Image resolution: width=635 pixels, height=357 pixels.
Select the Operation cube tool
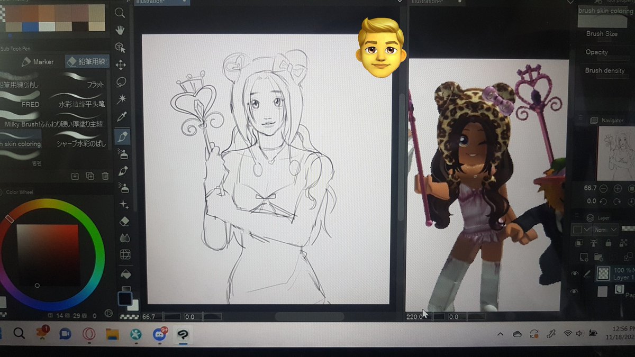[x=120, y=48]
